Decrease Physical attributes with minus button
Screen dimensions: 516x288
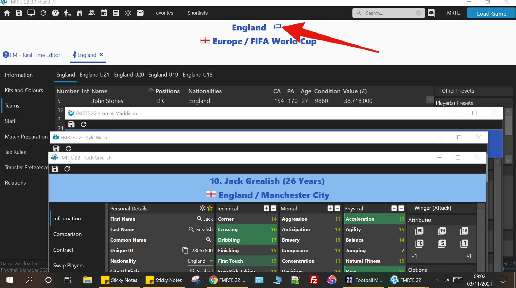401,208
